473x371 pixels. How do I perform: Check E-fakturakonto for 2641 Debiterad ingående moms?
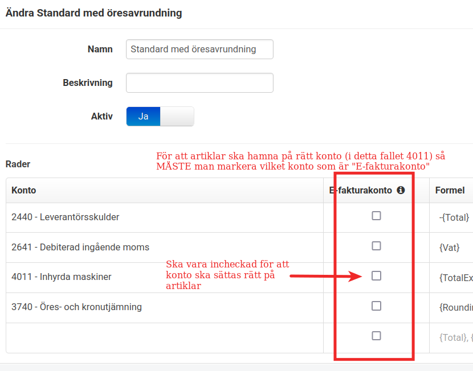376,246
